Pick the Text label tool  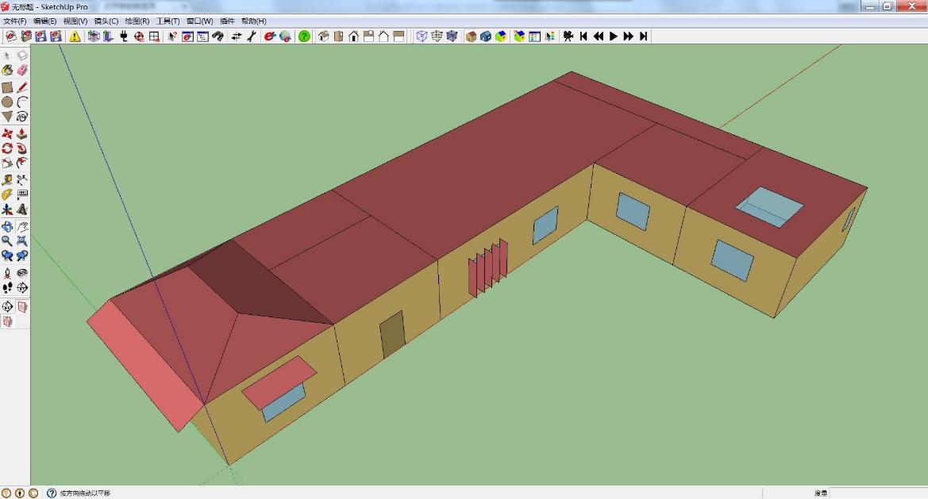pos(22,194)
